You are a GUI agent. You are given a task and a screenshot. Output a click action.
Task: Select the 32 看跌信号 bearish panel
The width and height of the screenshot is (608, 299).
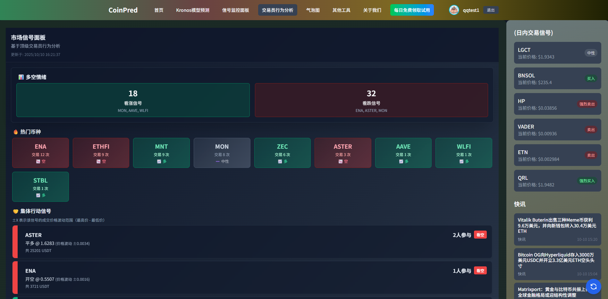[x=371, y=100]
